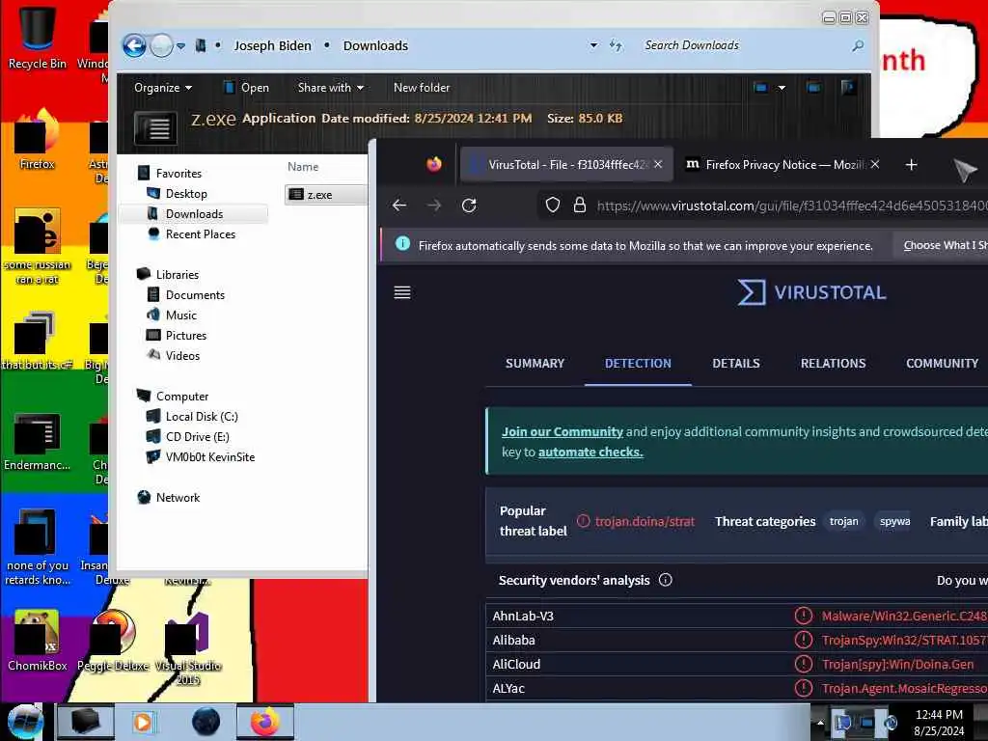Viewport: 988px width, 741px height.
Task: Click the site padlock icon
Action: point(580,206)
